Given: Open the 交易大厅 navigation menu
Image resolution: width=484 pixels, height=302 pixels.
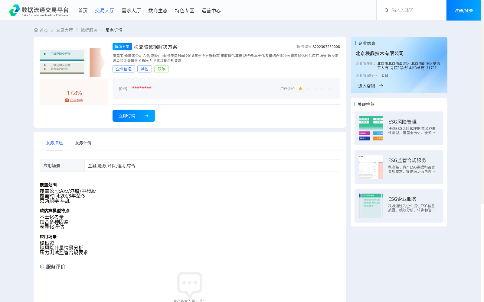Looking at the screenshot, I should point(105,11).
